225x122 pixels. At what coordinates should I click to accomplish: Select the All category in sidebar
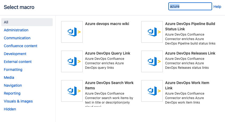[x=6, y=22]
